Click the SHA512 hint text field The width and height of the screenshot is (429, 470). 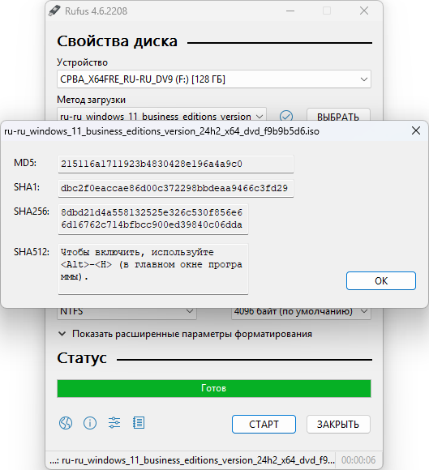(x=153, y=269)
